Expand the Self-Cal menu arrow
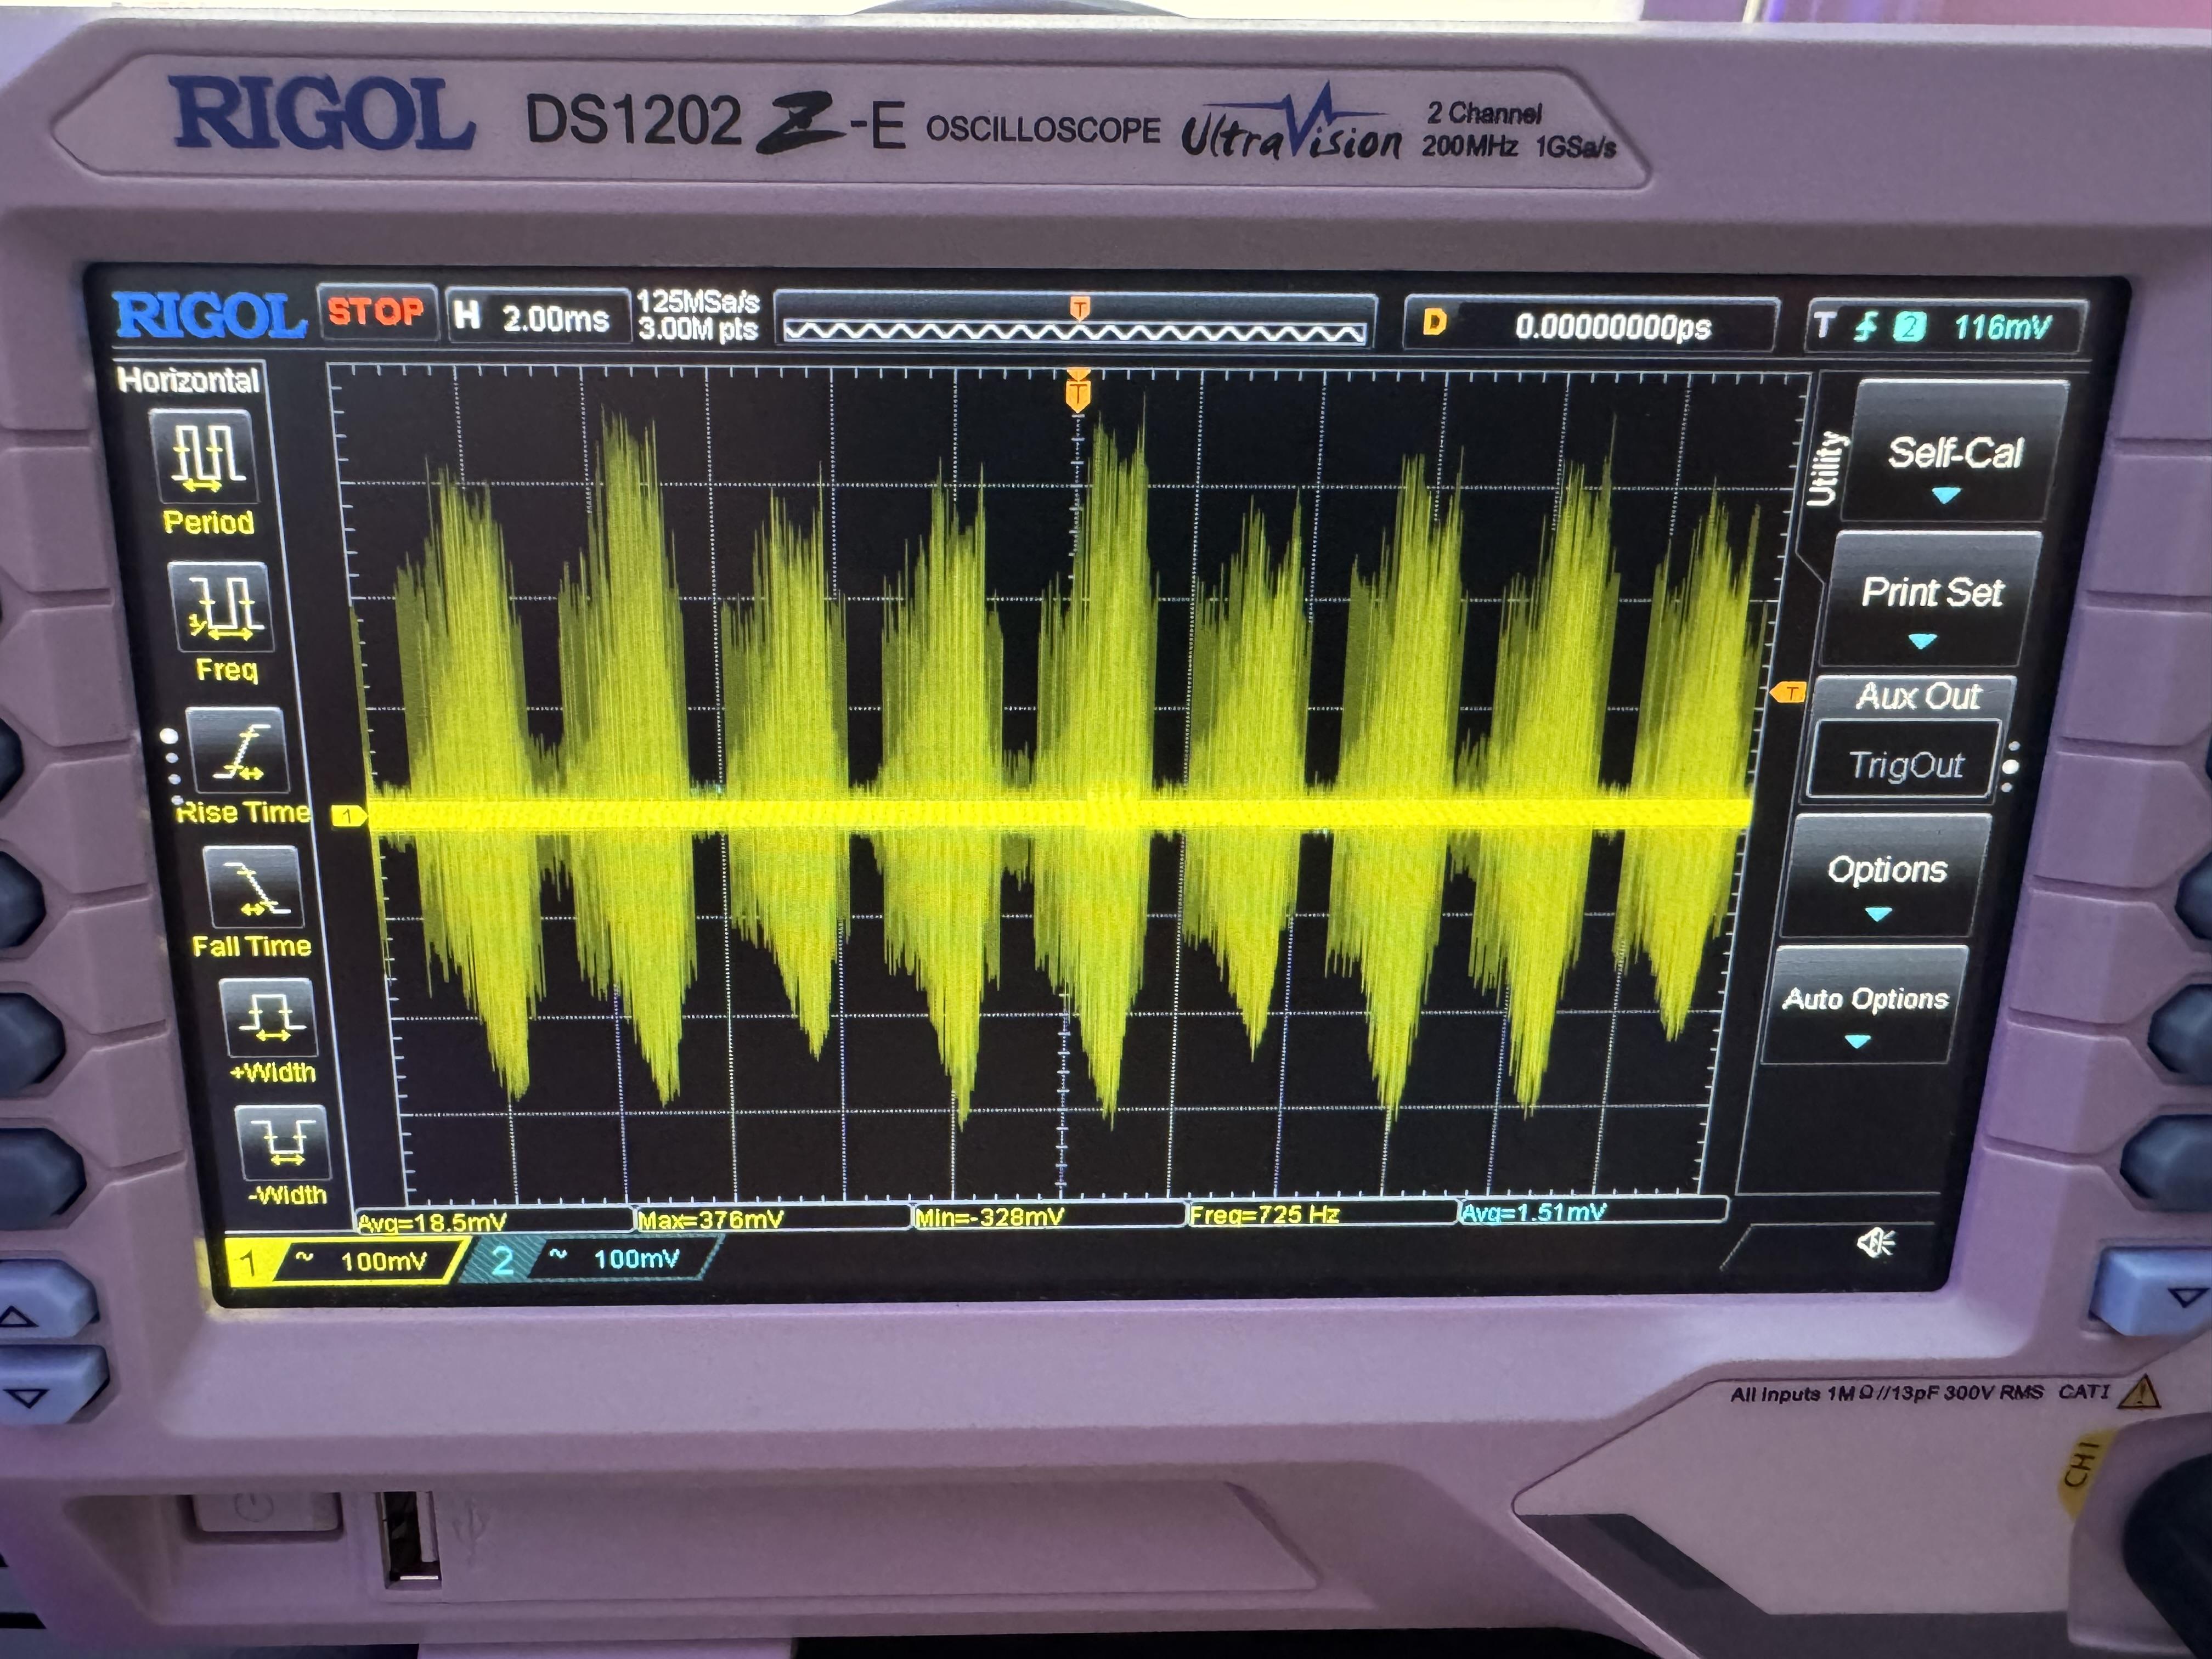This screenshot has width=2212, height=1659. click(1945, 495)
